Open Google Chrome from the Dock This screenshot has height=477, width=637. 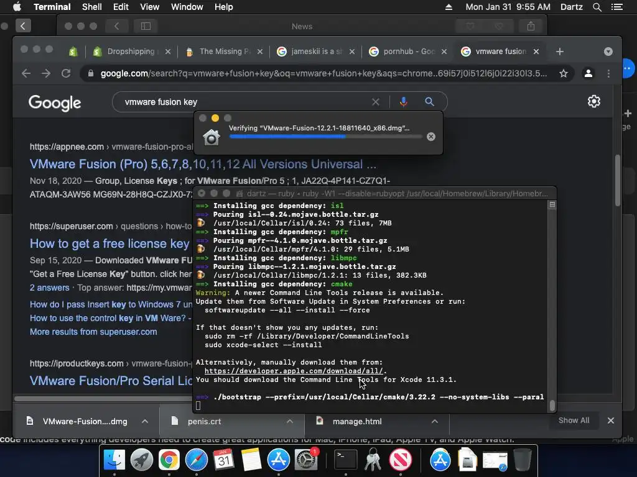169,460
